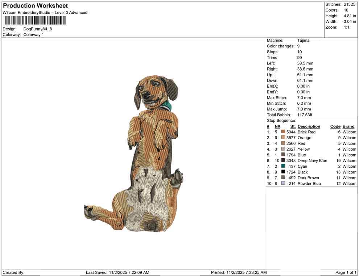Click the Brand column header
The image size is (359, 276).
pos(348,126)
